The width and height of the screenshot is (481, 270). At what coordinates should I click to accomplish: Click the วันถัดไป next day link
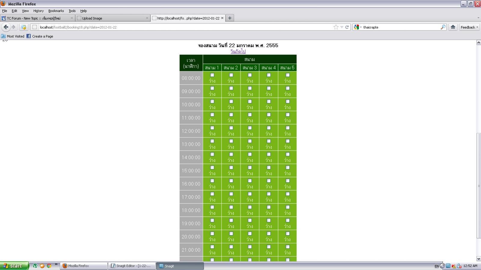[238, 51]
